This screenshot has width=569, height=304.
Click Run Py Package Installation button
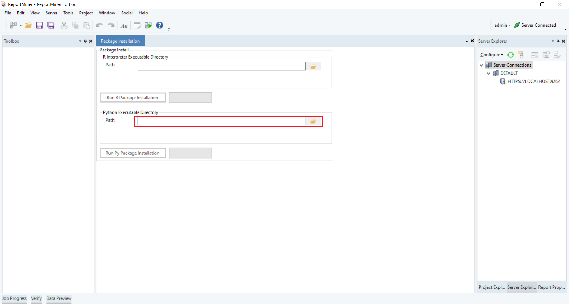click(132, 153)
